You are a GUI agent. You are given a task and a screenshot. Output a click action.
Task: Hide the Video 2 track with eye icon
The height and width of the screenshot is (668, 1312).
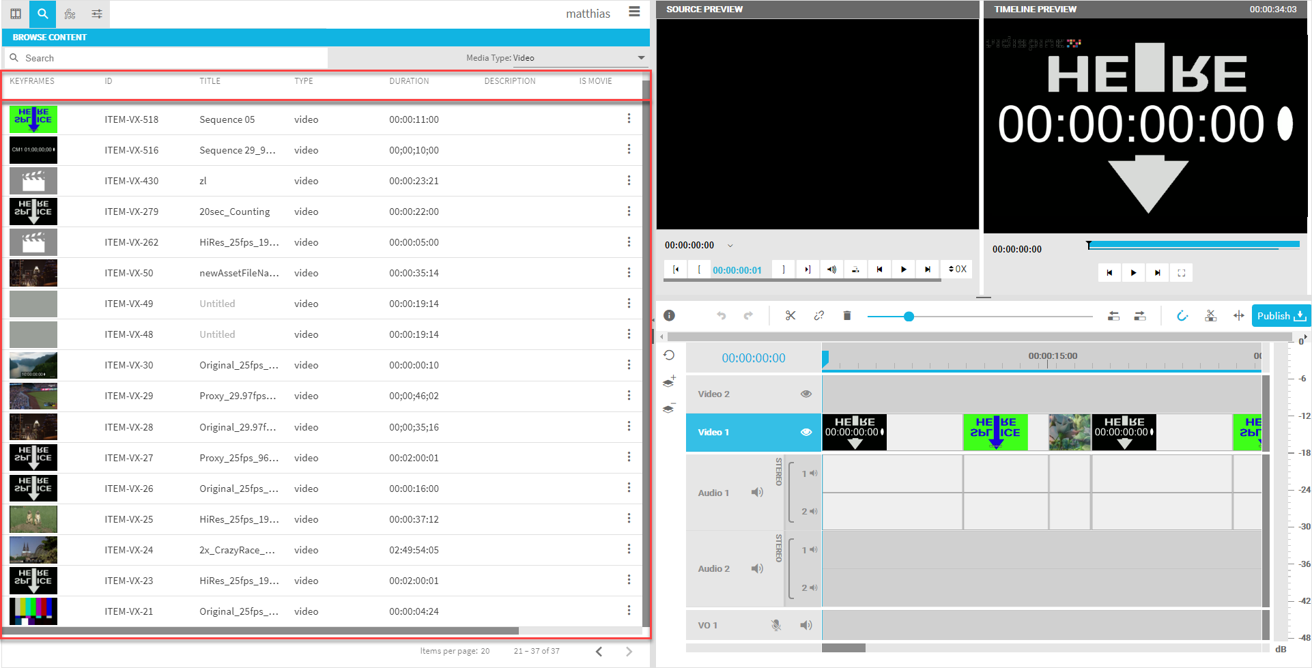coord(805,394)
